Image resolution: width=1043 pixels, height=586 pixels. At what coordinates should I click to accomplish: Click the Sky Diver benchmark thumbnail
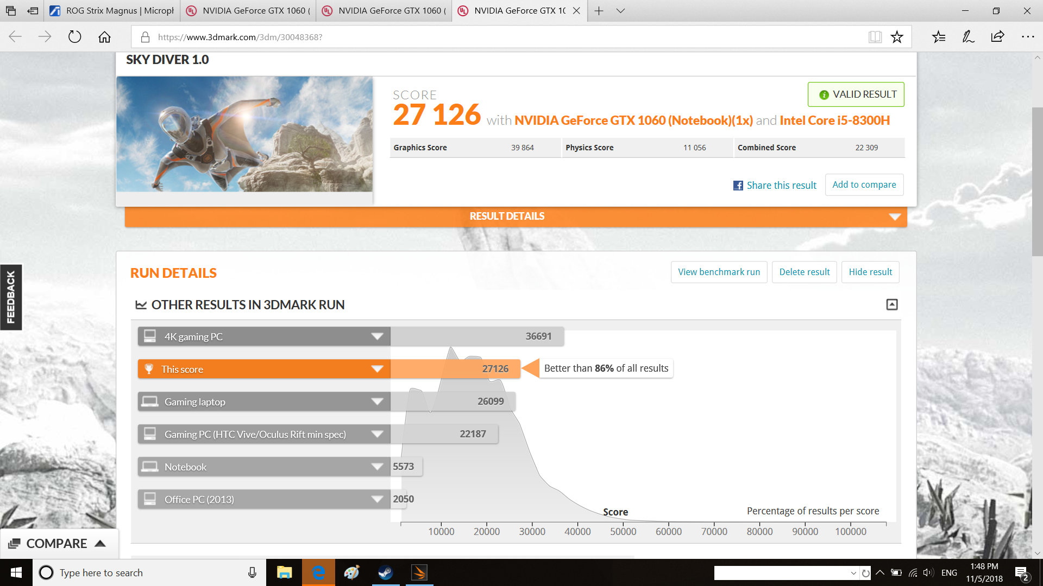click(244, 134)
